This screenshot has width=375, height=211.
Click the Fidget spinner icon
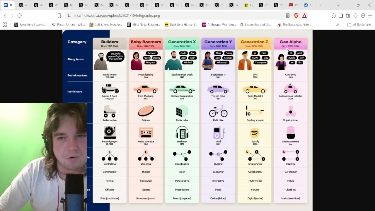291,112
